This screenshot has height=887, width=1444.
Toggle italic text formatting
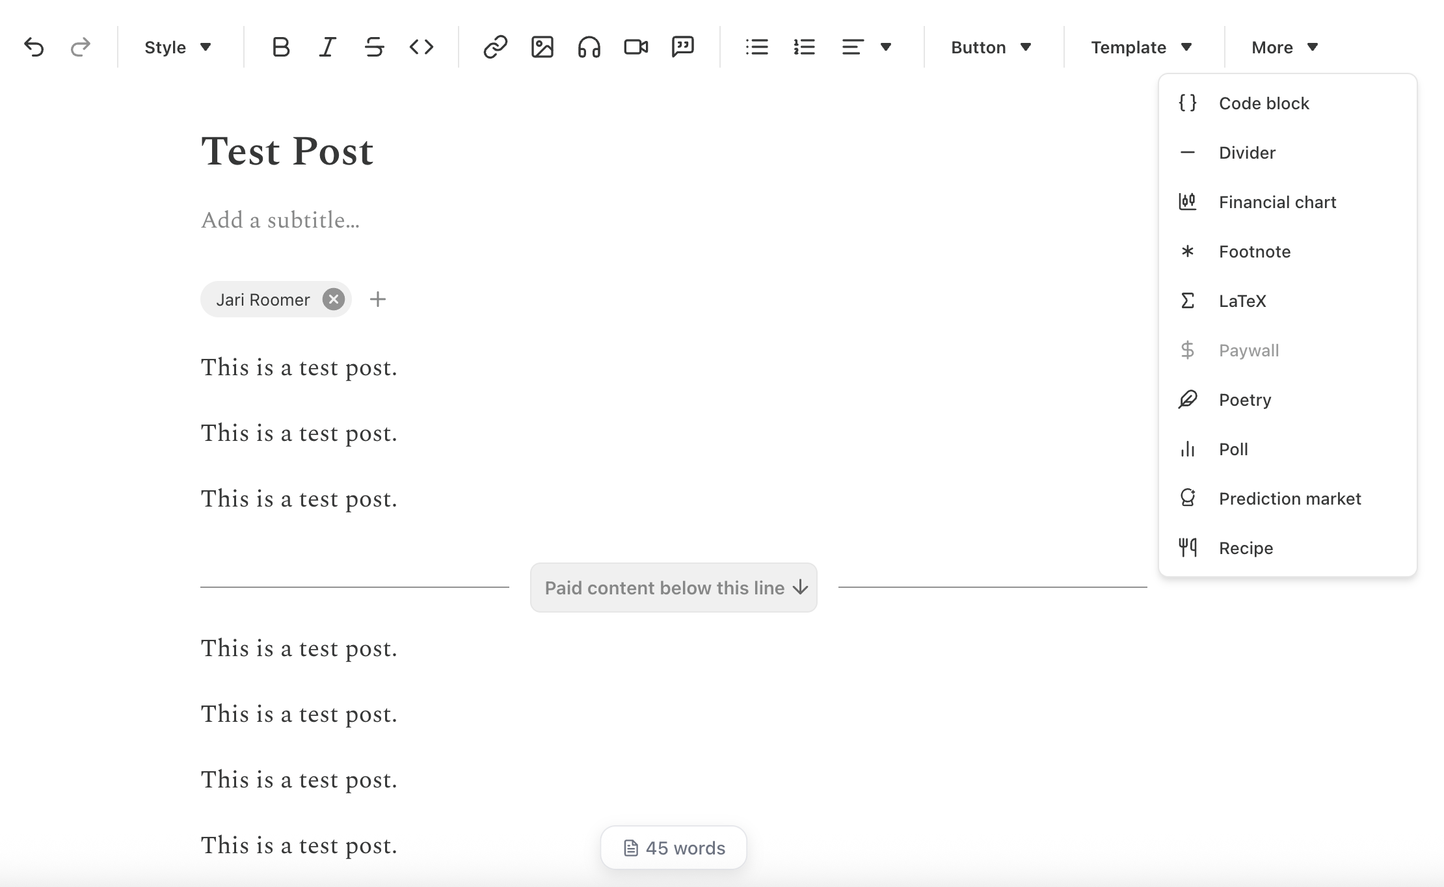coord(327,47)
